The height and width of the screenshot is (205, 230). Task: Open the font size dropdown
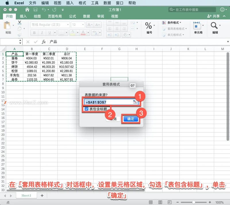click(83, 25)
